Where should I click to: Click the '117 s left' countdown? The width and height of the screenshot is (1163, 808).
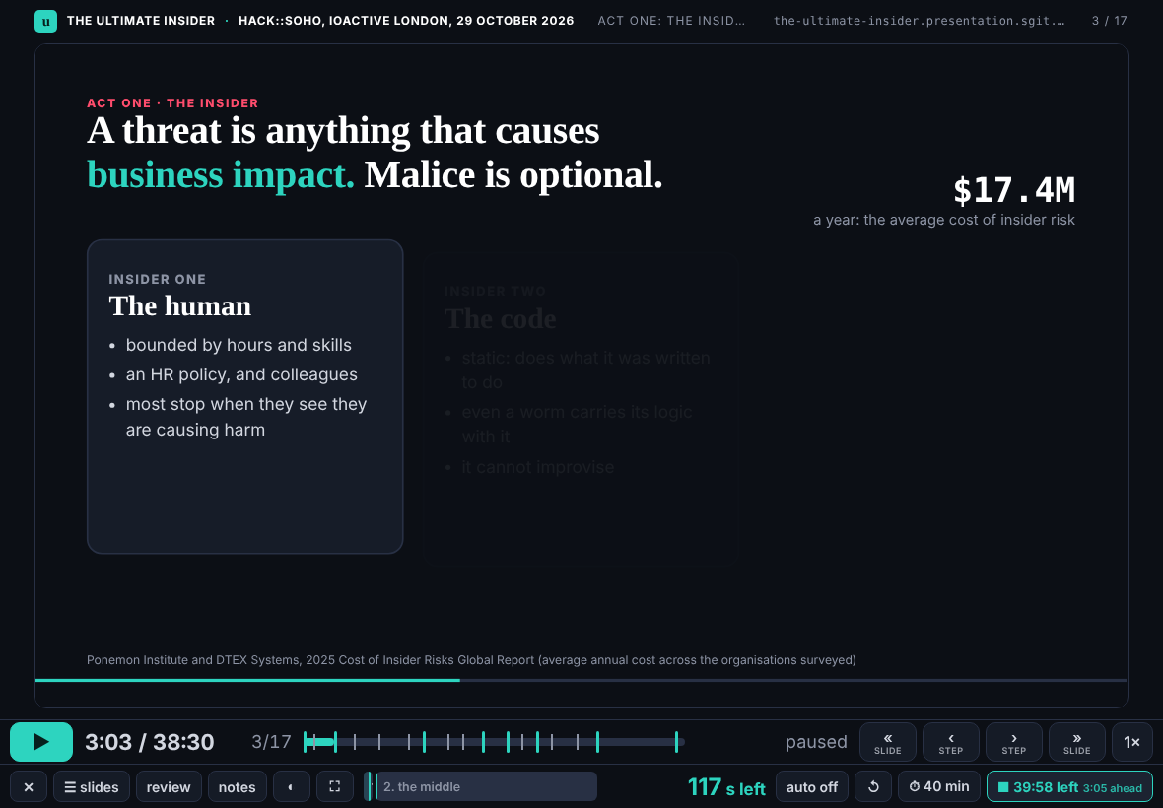pos(726,786)
